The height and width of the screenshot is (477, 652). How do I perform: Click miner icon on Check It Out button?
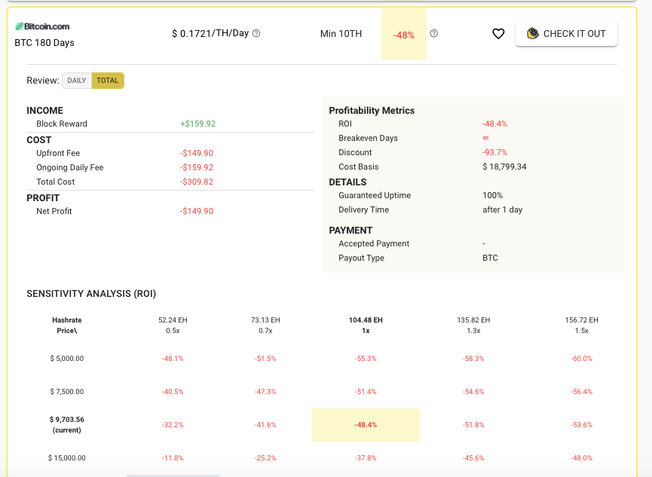(533, 33)
